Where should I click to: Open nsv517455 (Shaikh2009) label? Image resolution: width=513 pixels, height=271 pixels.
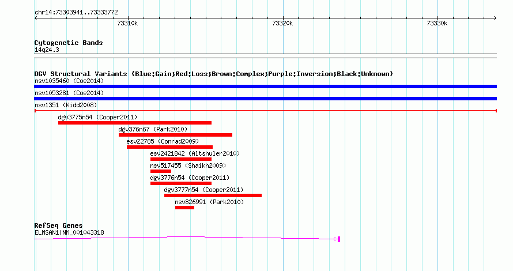tap(188, 165)
